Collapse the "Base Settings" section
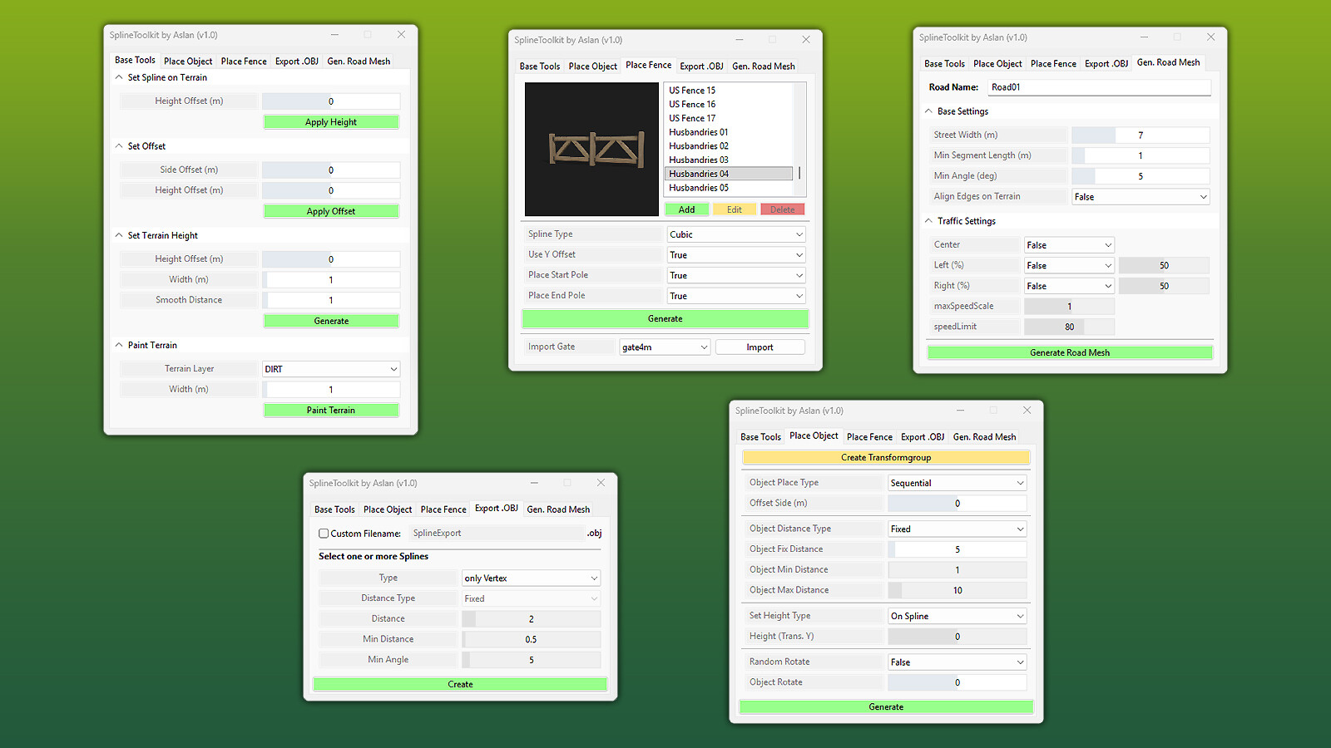Screen dimensions: 1331x748 pos(928,111)
